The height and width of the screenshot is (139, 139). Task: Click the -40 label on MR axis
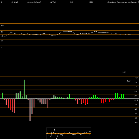click(x=136, y=109)
